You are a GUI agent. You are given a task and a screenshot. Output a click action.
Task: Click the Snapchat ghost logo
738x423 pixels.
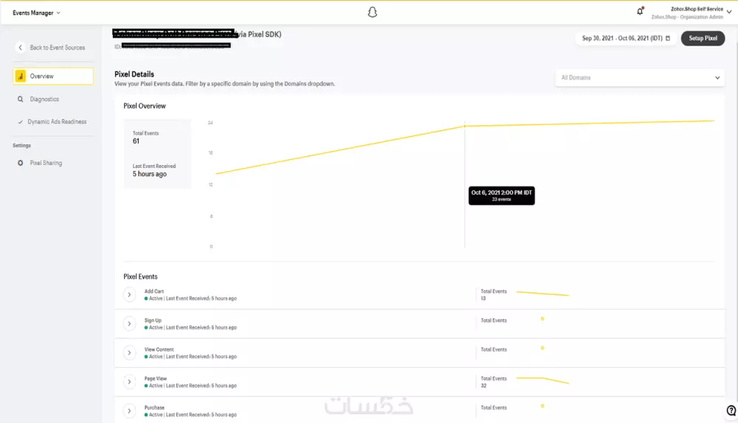click(373, 12)
